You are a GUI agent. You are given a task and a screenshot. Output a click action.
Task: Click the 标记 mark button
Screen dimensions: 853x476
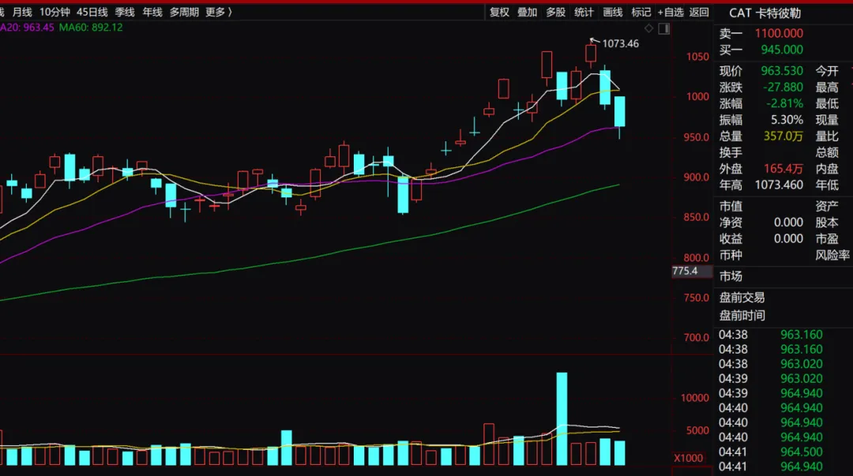pyautogui.click(x=641, y=12)
